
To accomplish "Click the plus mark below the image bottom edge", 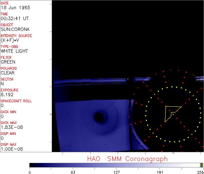I will [173, 154].
